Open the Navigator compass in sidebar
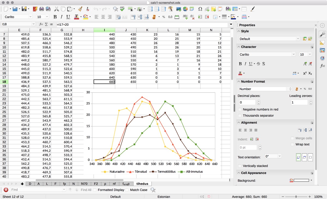This screenshot has height=199, width=327. click(x=322, y=58)
